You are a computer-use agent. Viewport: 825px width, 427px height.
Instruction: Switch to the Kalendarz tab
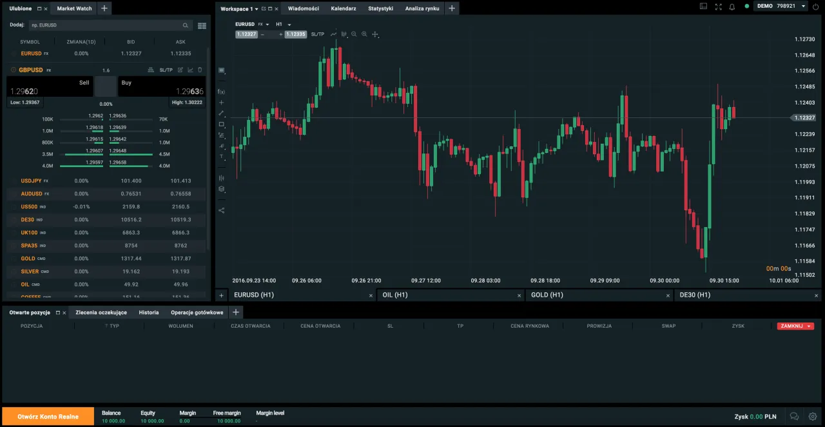tap(343, 8)
